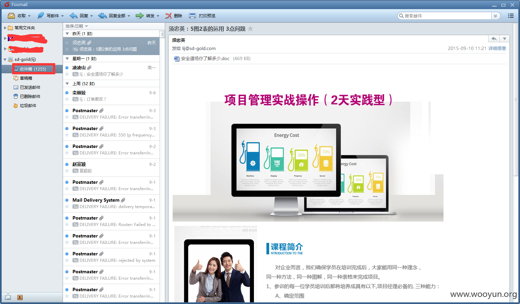Click the To tag on 栾丽姣 email

pyautogui.click(x=75, y=99)
